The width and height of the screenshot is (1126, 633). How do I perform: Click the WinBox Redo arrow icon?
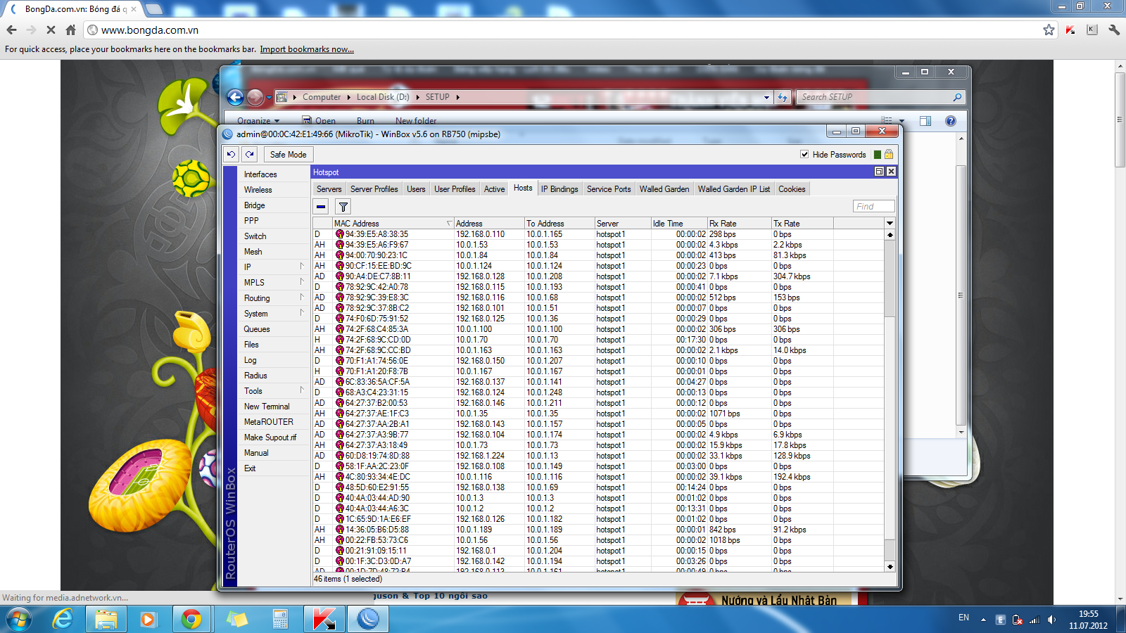[250, 155]
